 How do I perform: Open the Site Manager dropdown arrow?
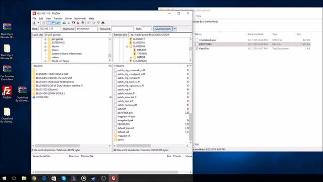tap(38, 23)
